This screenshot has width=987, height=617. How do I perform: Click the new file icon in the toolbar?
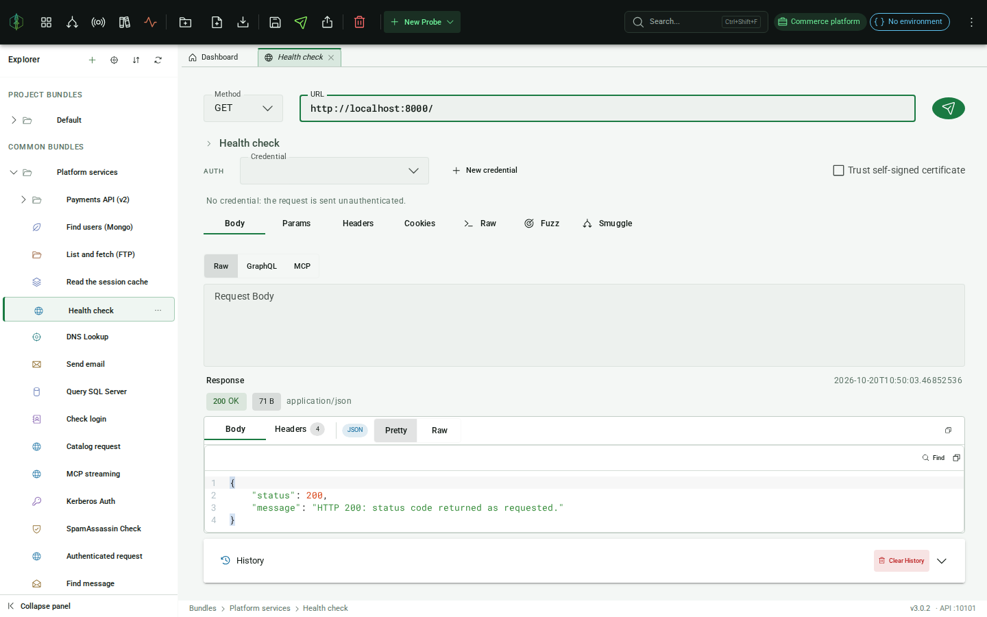click(217, 22)
